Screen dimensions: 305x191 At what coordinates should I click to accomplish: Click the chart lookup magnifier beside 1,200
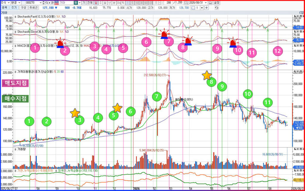click(186, 3)
